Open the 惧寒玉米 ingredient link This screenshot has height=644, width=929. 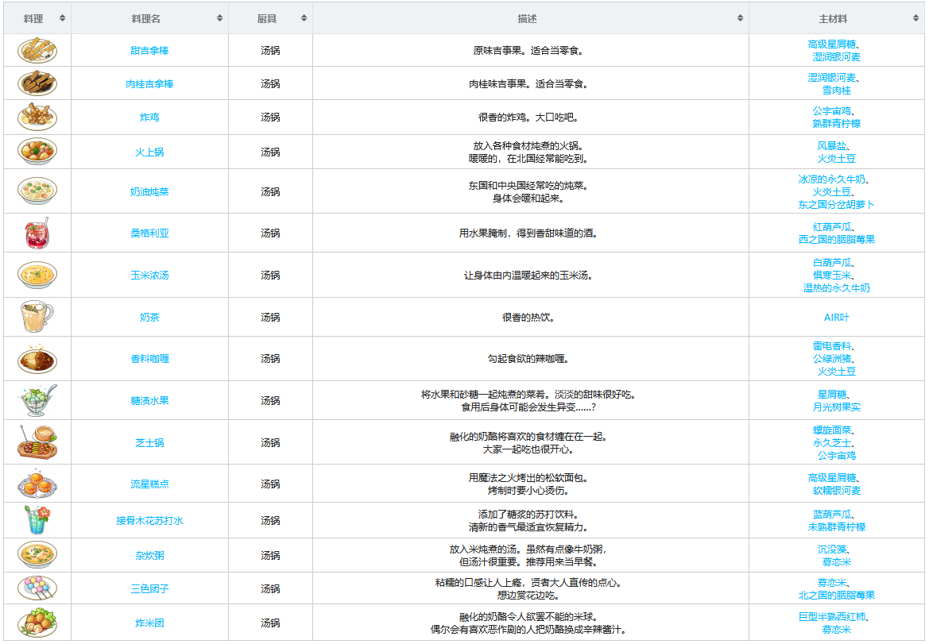coord(831,275)
